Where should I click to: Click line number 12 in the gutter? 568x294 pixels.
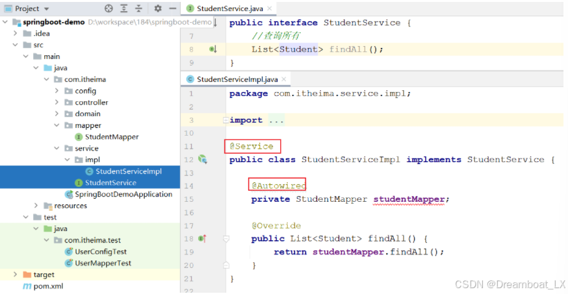pos(188,160)
